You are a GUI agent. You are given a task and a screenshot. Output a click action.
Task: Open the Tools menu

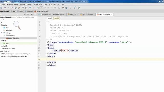pyautogui.click(x=45, y=4)
